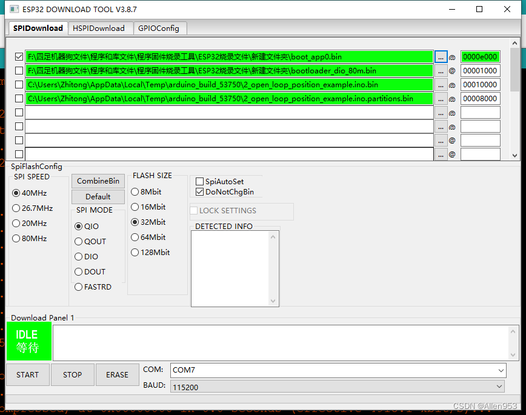Minimize the ESP32 Download Tool window
The image size is (526, 415).
[x=452, y=10]
